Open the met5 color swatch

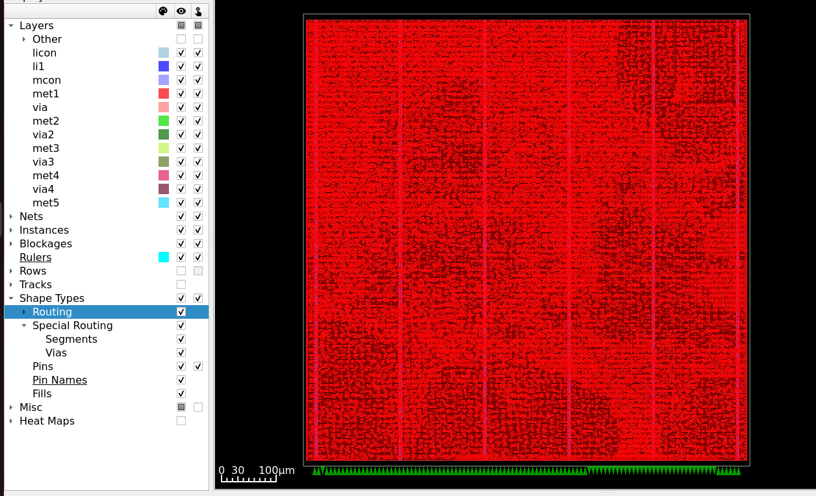[164, 203]
